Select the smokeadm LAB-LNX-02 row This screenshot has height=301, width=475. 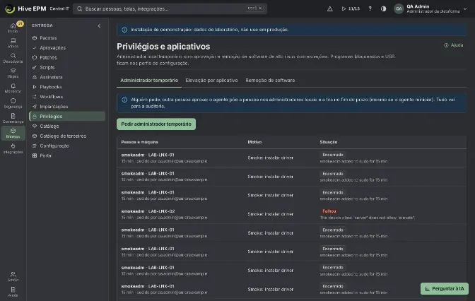pyautogui.click(x=291, y=214)
